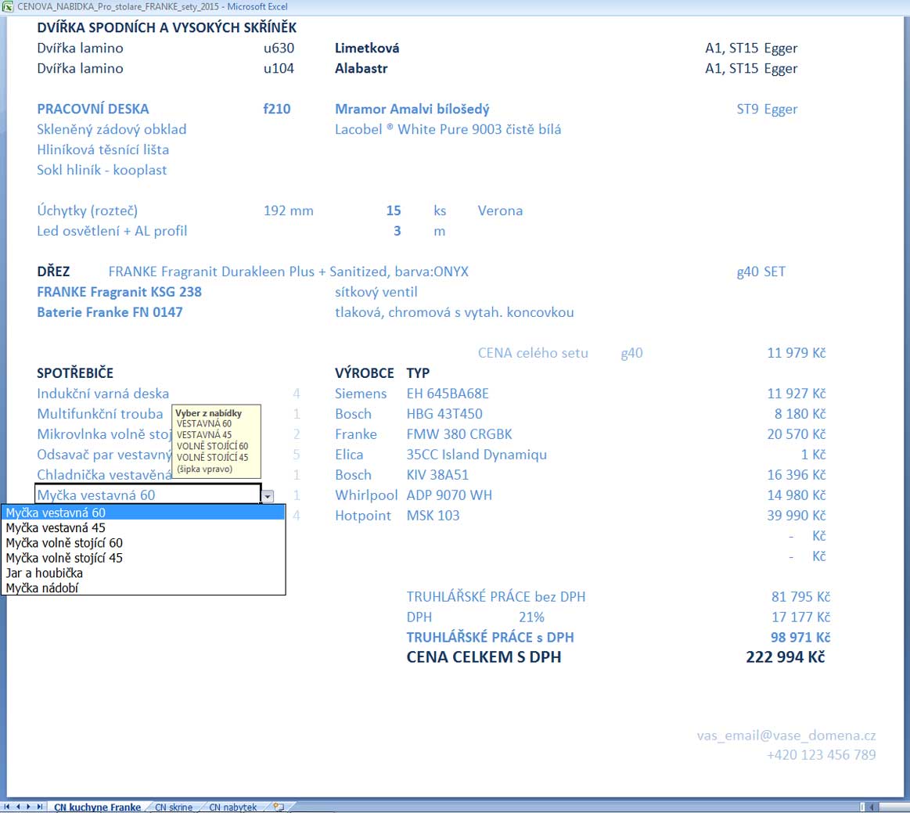
Task: Pick 'Myčka volně stojící 60' option
Action: (x=143, y=542)
